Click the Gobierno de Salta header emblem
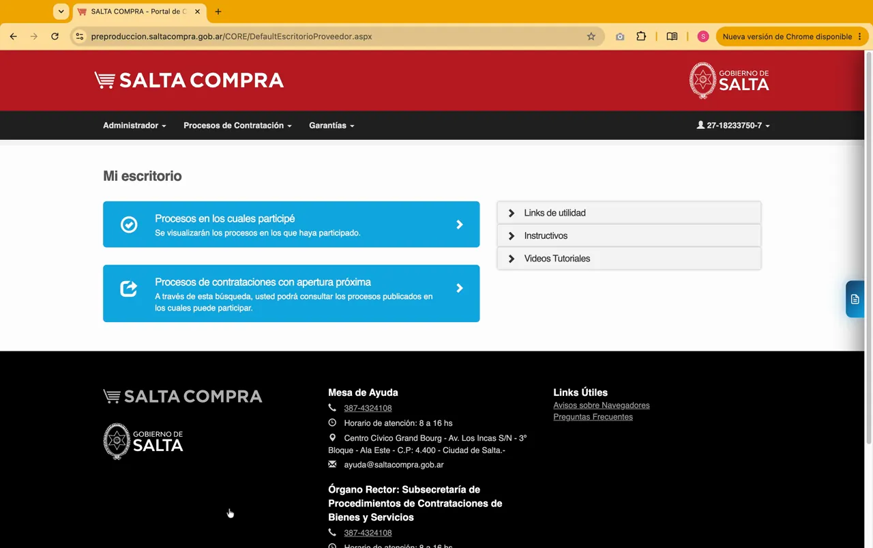Screen dimensions: 873x548 [729, 81]
